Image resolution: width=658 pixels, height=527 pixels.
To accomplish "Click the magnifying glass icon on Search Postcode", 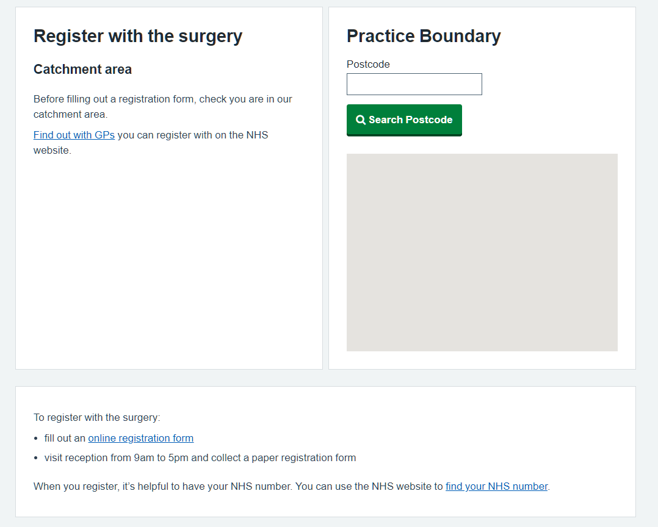I will pos(360,120).
